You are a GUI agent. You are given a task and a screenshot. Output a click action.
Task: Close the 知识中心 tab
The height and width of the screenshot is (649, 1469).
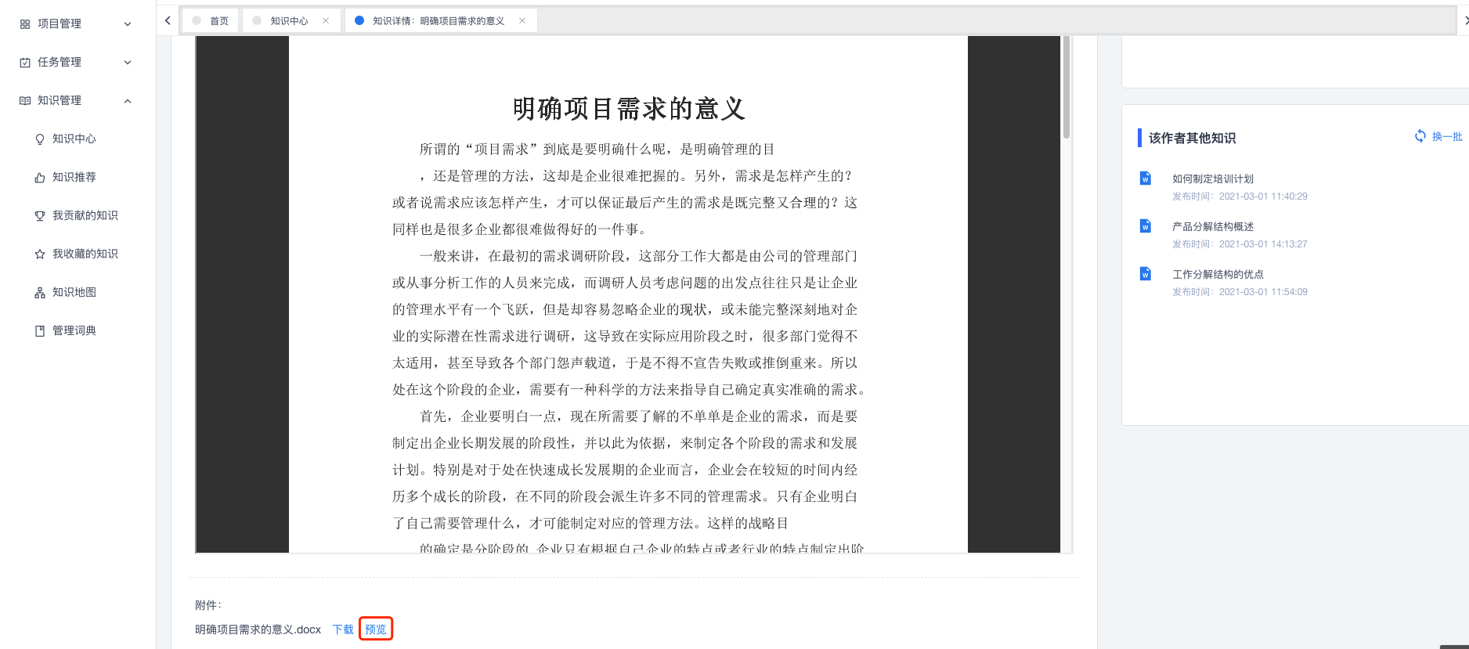pyautogui.click(x=326, y=21)
